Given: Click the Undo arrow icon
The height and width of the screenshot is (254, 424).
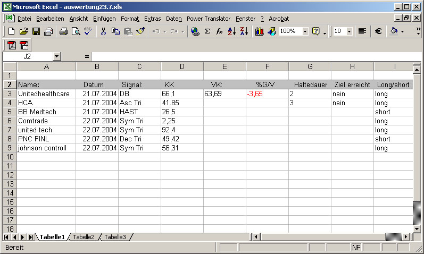Looking at the screenshot, I should (156, 31).
